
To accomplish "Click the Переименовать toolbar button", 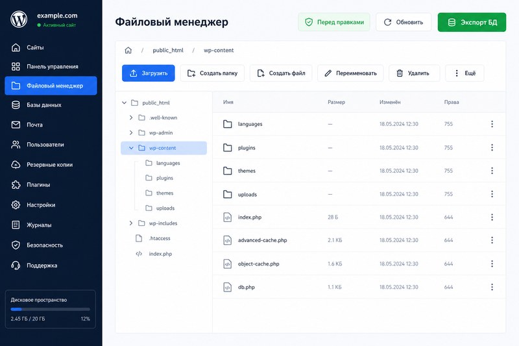I will click(x=350, y=73).
